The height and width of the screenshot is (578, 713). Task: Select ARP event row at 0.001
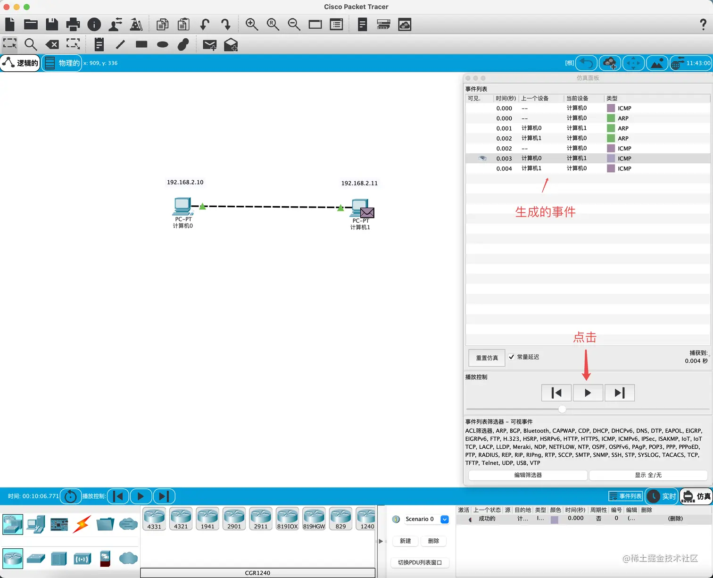[588, 128]
